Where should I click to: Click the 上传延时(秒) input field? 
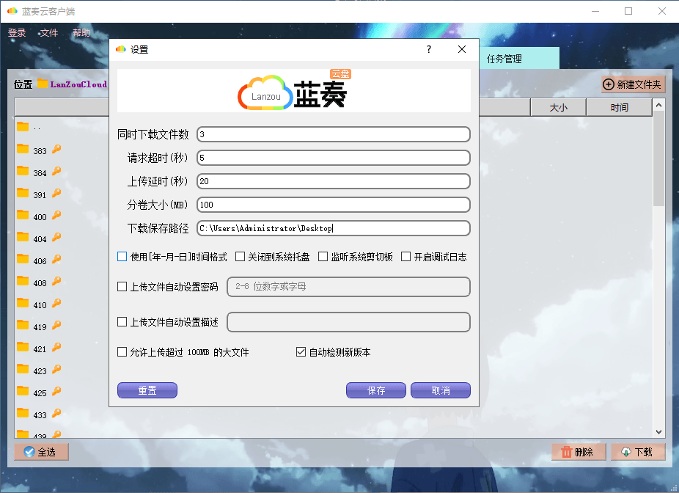[334, 181]
